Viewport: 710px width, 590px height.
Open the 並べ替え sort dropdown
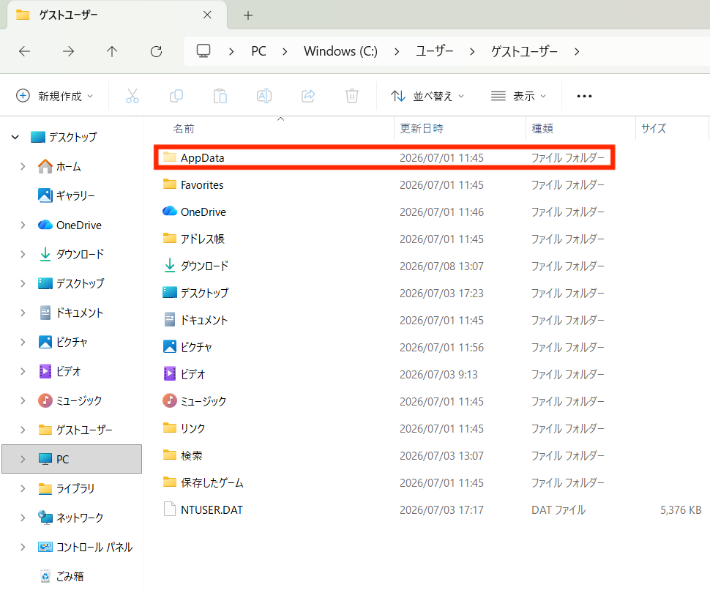pyautogui.click(x=428, y=96)
